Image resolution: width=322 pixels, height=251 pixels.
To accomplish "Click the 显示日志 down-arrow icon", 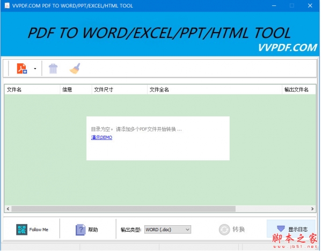I will (x=281, y=228).
